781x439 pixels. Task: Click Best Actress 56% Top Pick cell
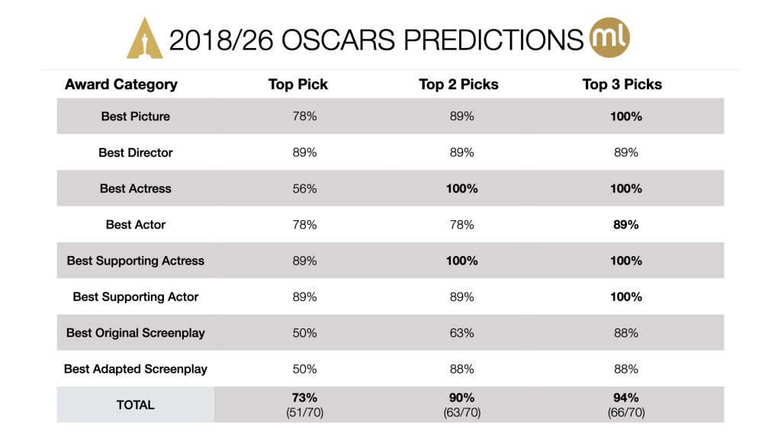pos(304,188)
